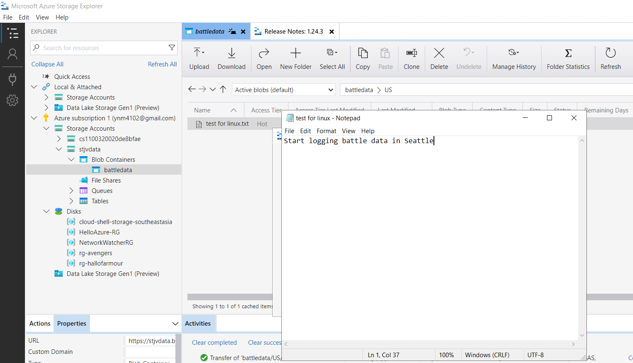
Task: Collapse the Actions and Properties panel chevron
Action: (175, 324)
